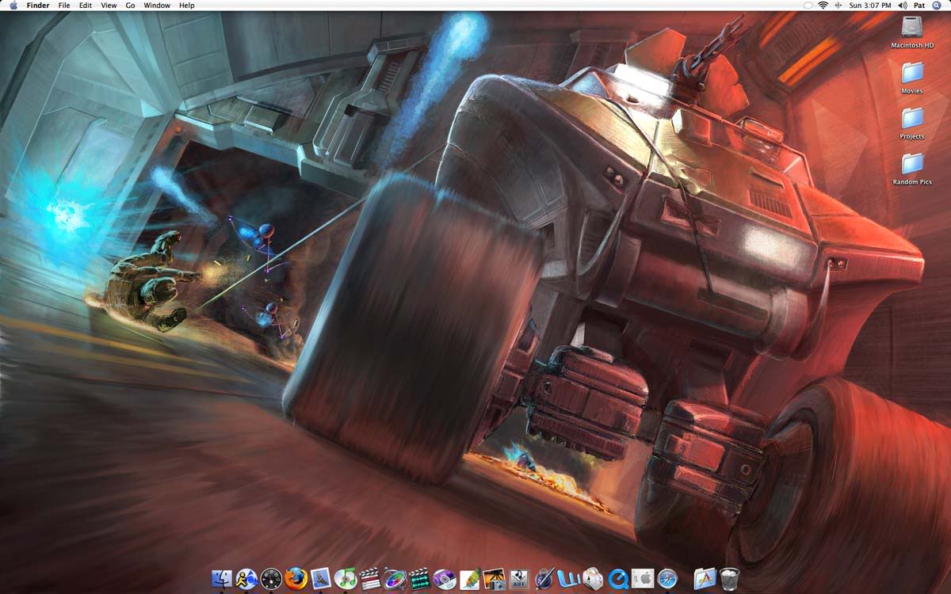This screenshot has height=594, width=951.
Task: Click the AIFF audio file icon
Action: click(x=518, y=580)
